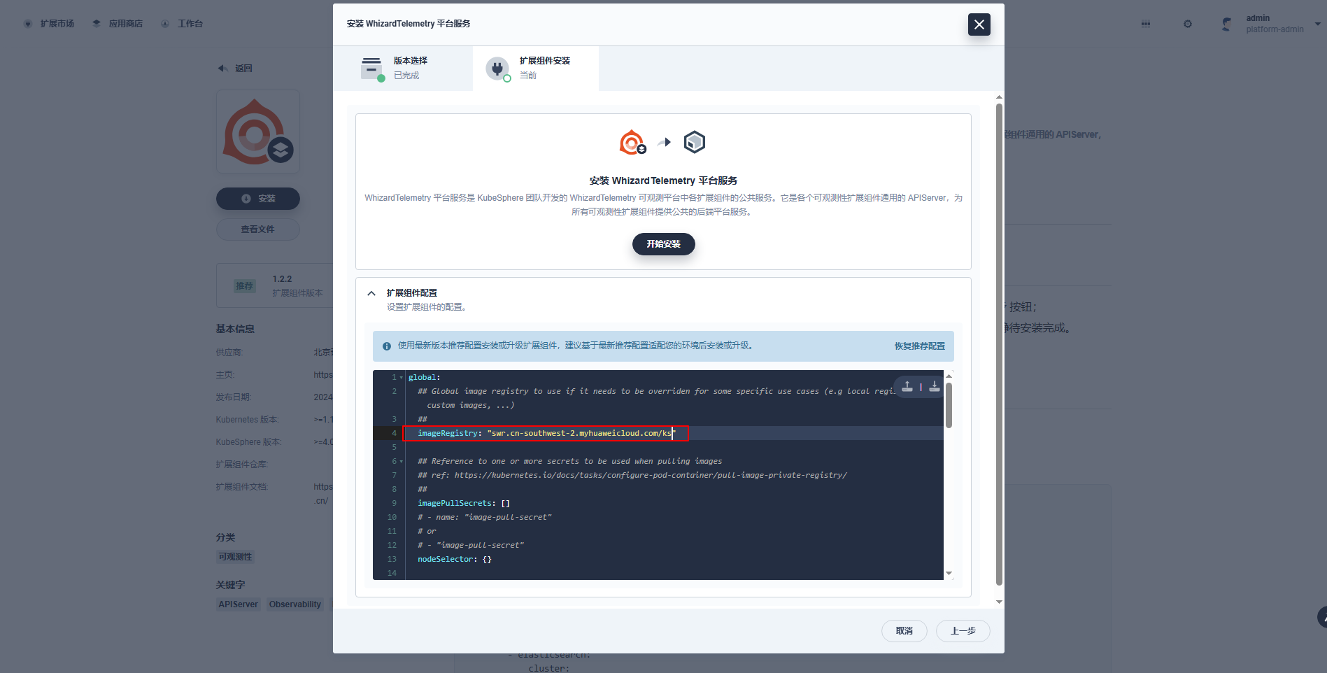Viewport: 1327px width, 673px height.
Task: Switch to the 版本选择 step tab
Action: (403, 69)
